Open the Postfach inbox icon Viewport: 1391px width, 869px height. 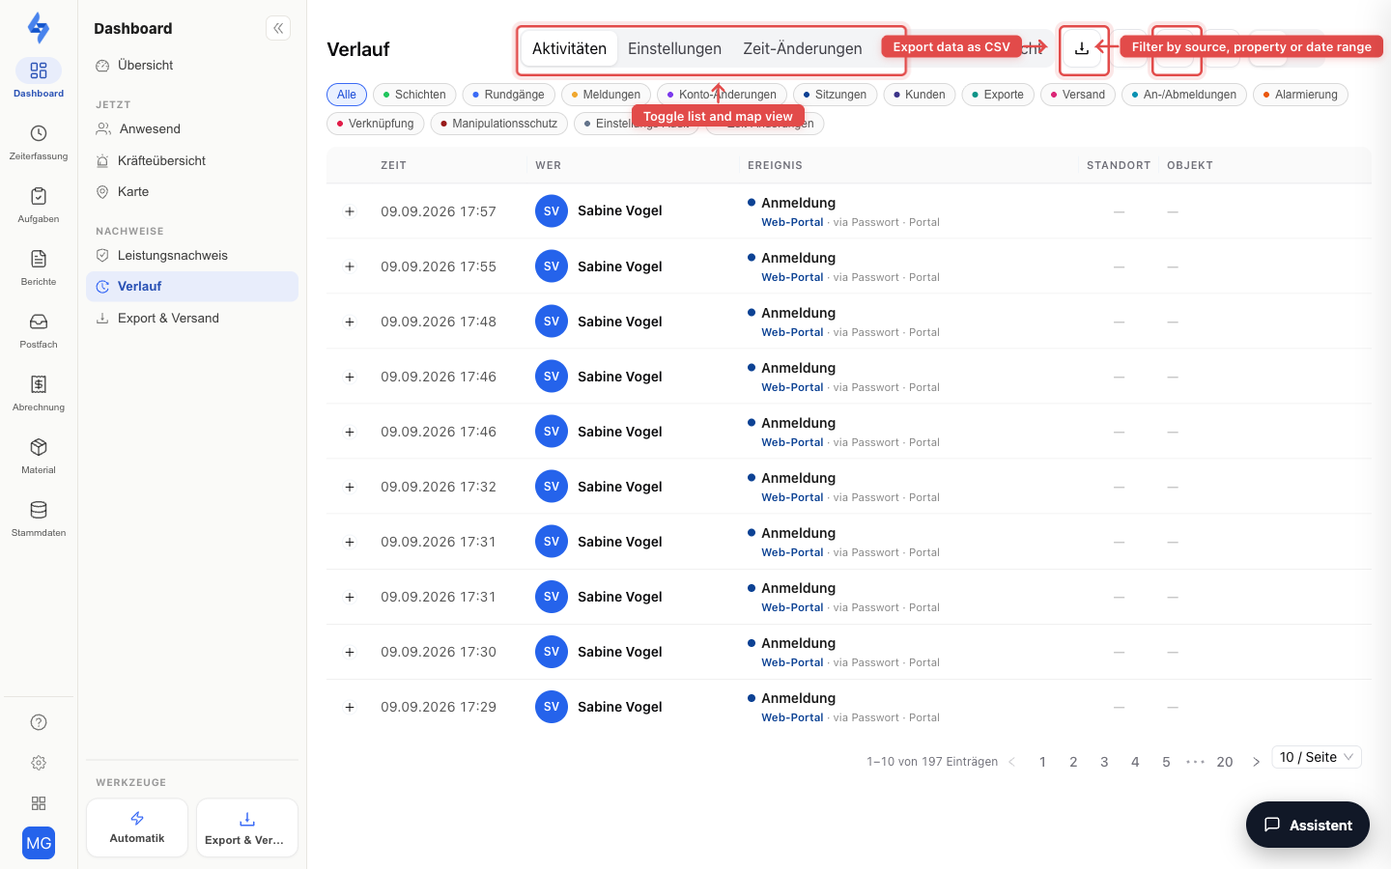(x=39, y=330)
